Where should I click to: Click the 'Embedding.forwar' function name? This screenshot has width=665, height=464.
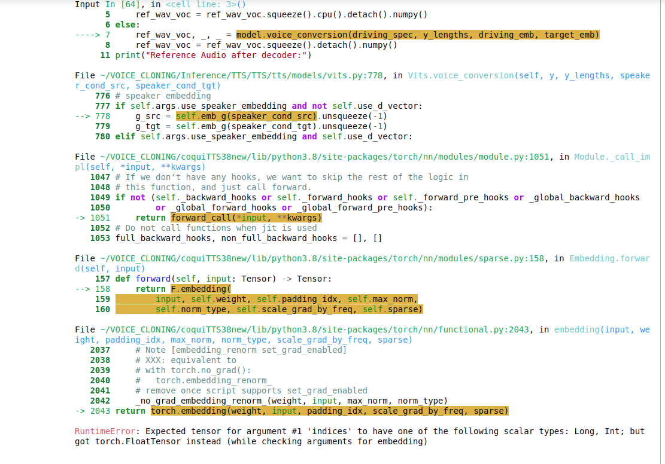(609, 258)
